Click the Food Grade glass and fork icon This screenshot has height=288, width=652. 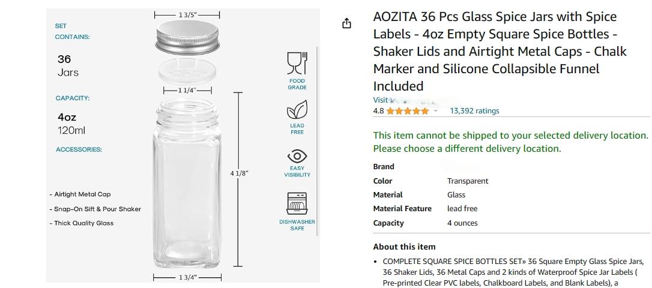tap(297, 63)
